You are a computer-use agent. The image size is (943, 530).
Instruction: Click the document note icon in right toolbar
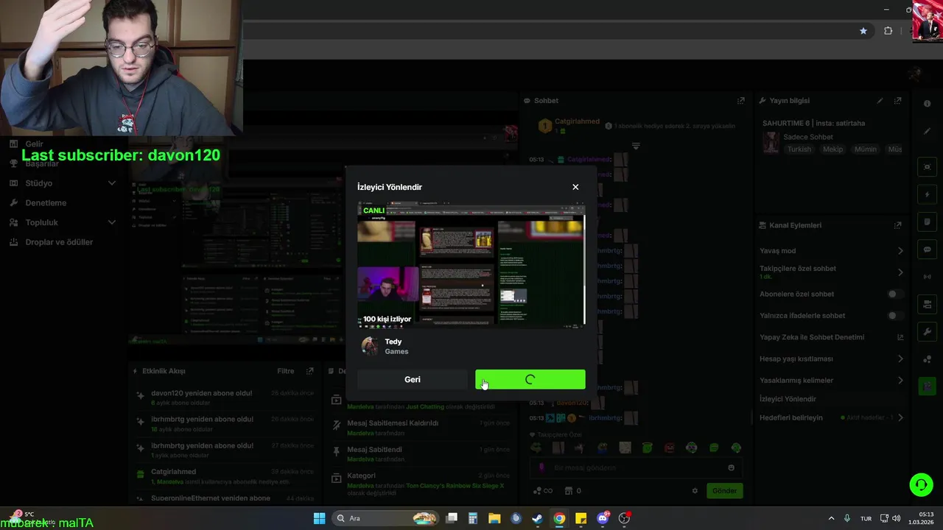point(927,222)
